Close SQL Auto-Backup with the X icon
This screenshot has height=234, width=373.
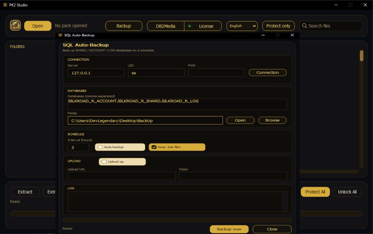click(x=292, y=35)
